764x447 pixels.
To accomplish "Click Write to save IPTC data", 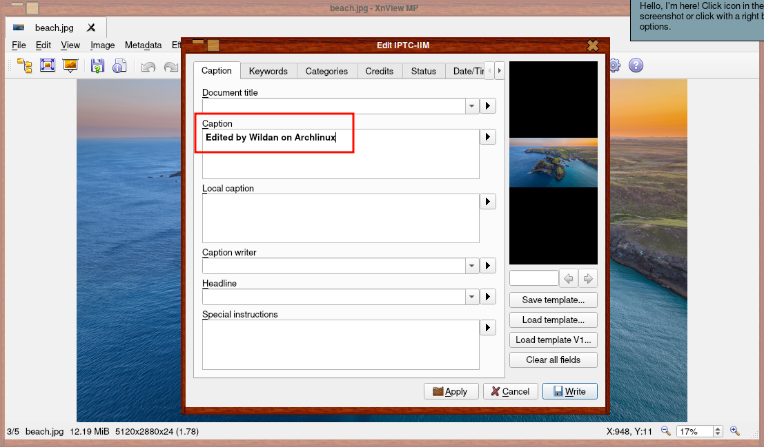I will (569, 391).
